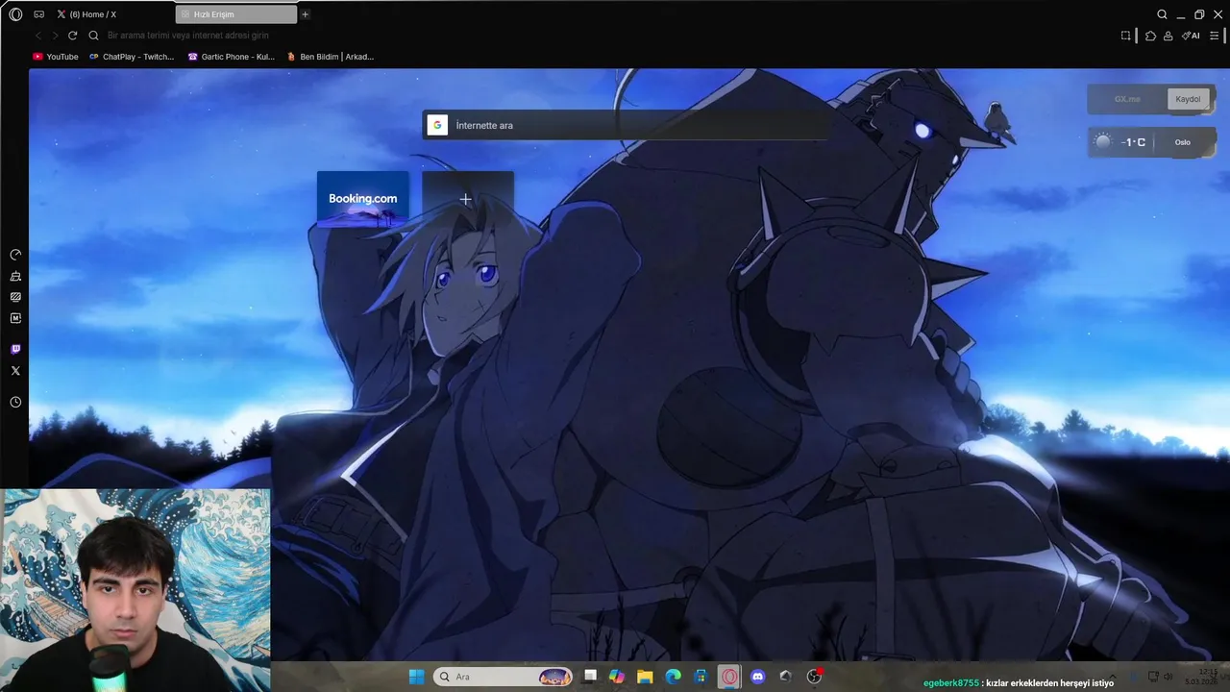Viewport: 1230px width, 692px height.
Task: Open Easy Setup sliders icon
Action: pyautogui.click(x=1215, y=36)
